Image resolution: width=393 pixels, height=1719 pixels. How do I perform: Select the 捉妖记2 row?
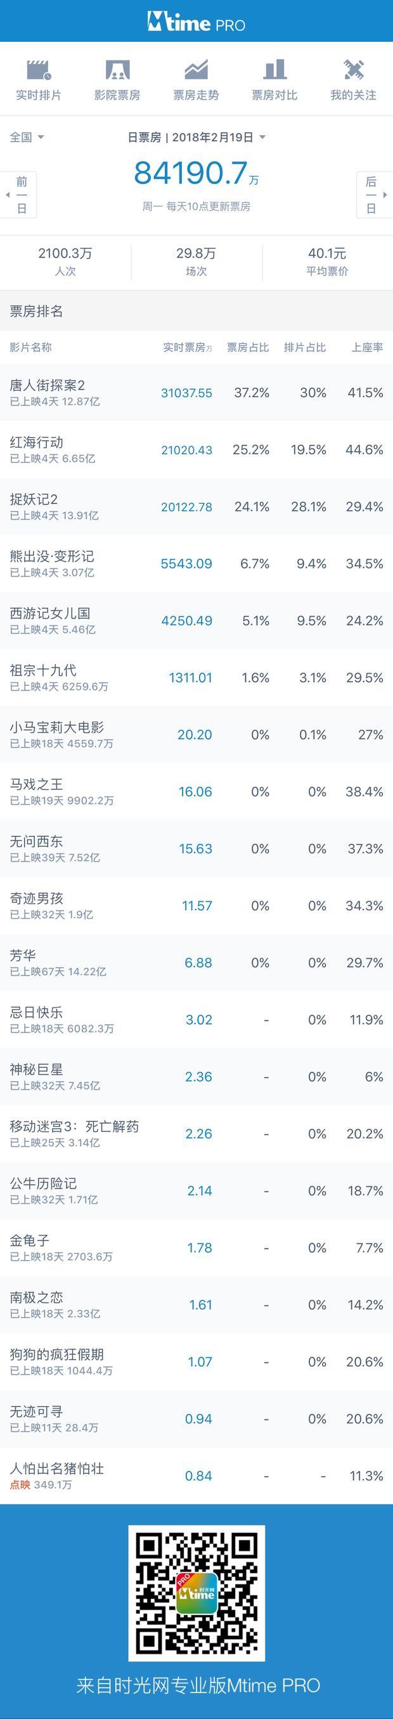196,506
